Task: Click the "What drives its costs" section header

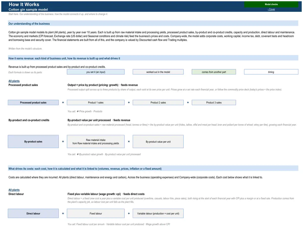Action: tap(153, 169)
